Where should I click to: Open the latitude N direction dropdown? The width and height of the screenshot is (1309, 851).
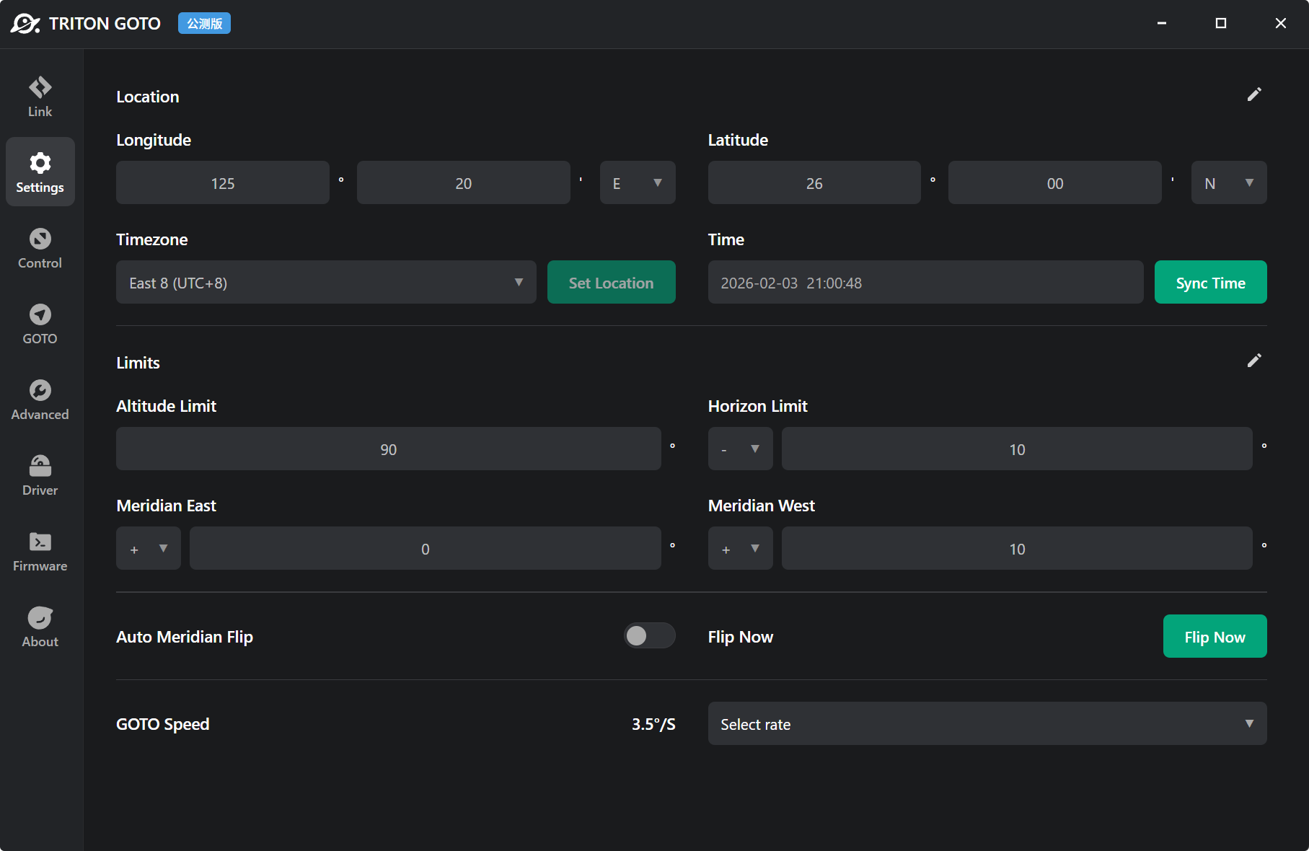click(x=1228, y=183)
